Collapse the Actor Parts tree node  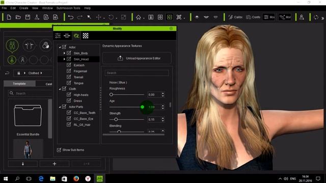60,107
